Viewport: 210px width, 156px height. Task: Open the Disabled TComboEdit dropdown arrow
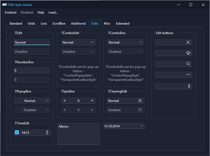pyautogui.click(x=92, y=51)
